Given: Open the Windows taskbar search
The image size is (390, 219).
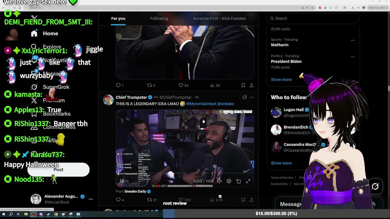Looking at the screenshot, I should point(11,214).
